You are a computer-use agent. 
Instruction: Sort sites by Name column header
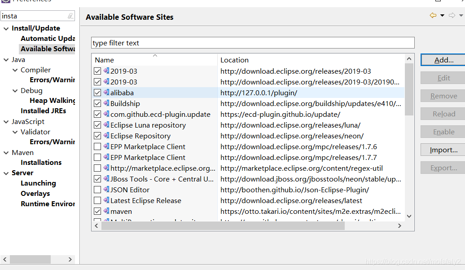tap(154, 60)
